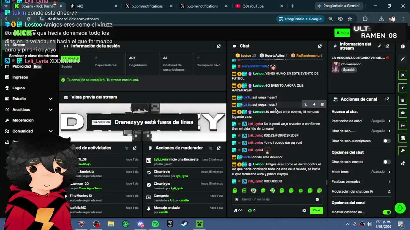Open Spotify from the taskbar

155,224
